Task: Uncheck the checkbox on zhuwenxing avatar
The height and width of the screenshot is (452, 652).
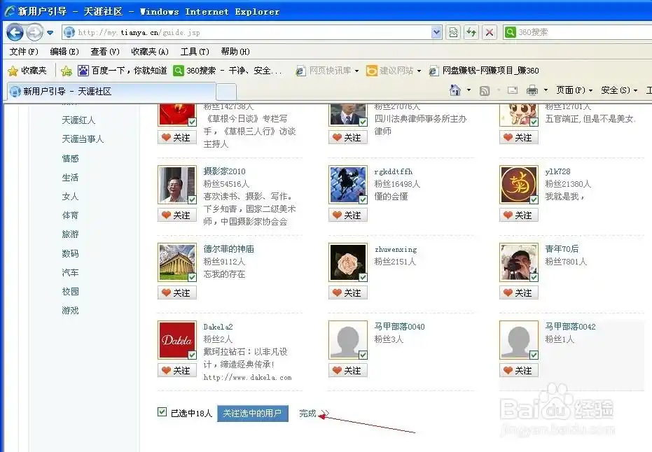Action: pos(363,277)
